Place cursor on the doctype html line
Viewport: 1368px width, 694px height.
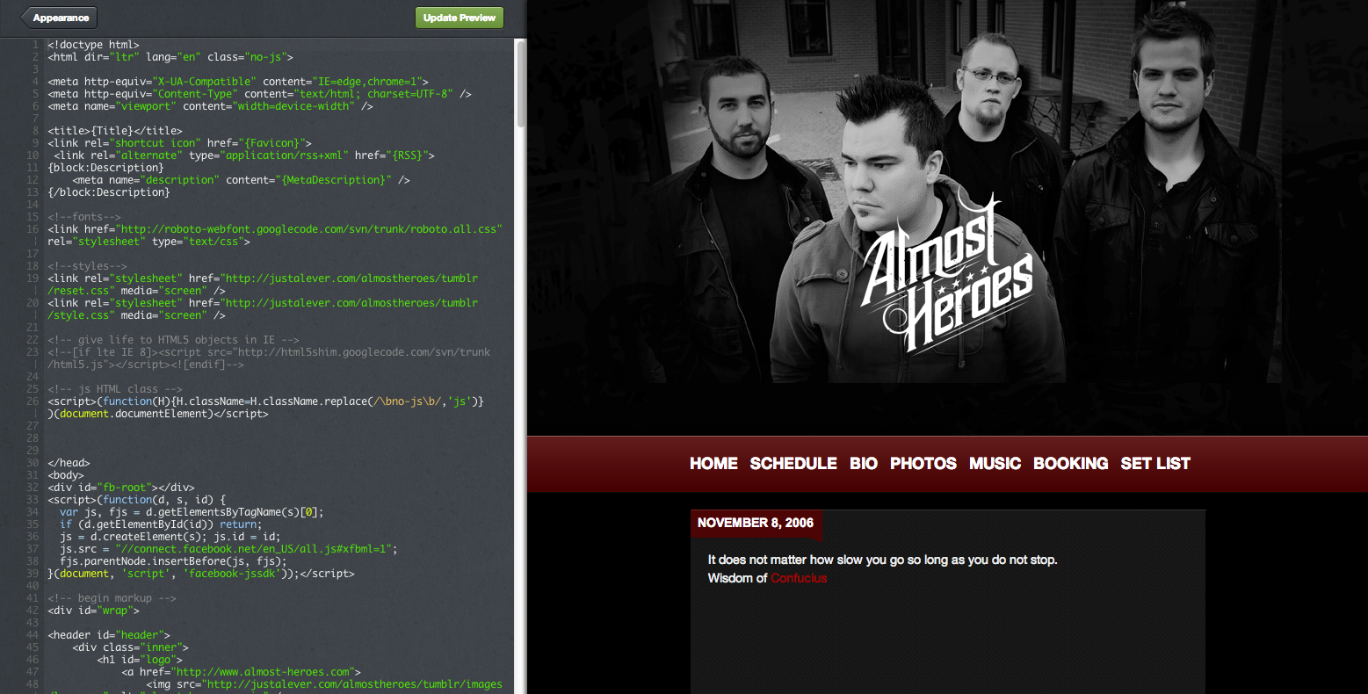(93, 44)
